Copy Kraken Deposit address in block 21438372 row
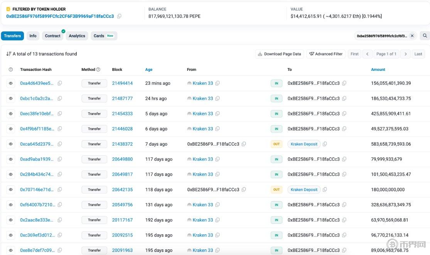 tap(325, 144)
